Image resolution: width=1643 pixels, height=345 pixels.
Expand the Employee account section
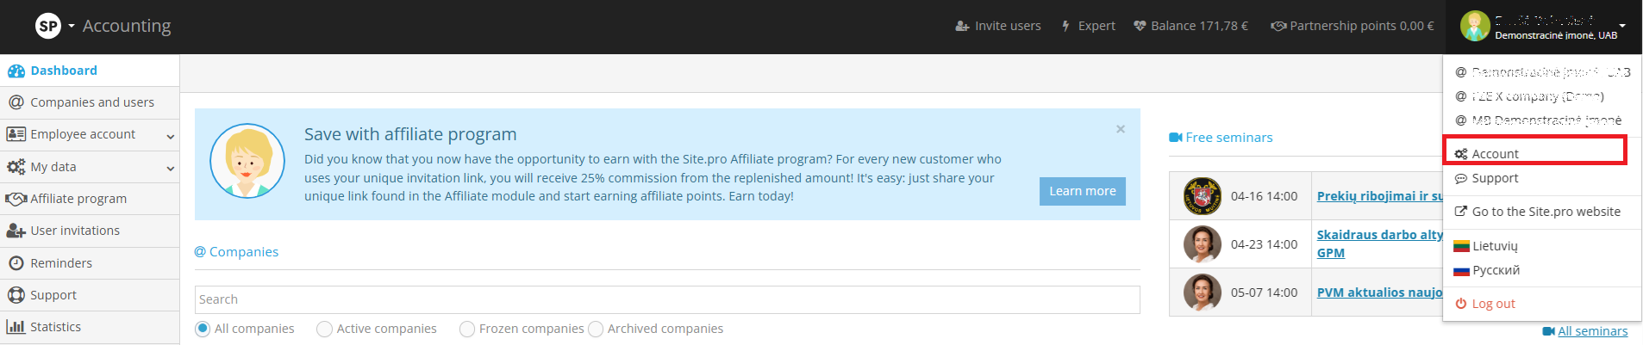[x=170, y=136]
